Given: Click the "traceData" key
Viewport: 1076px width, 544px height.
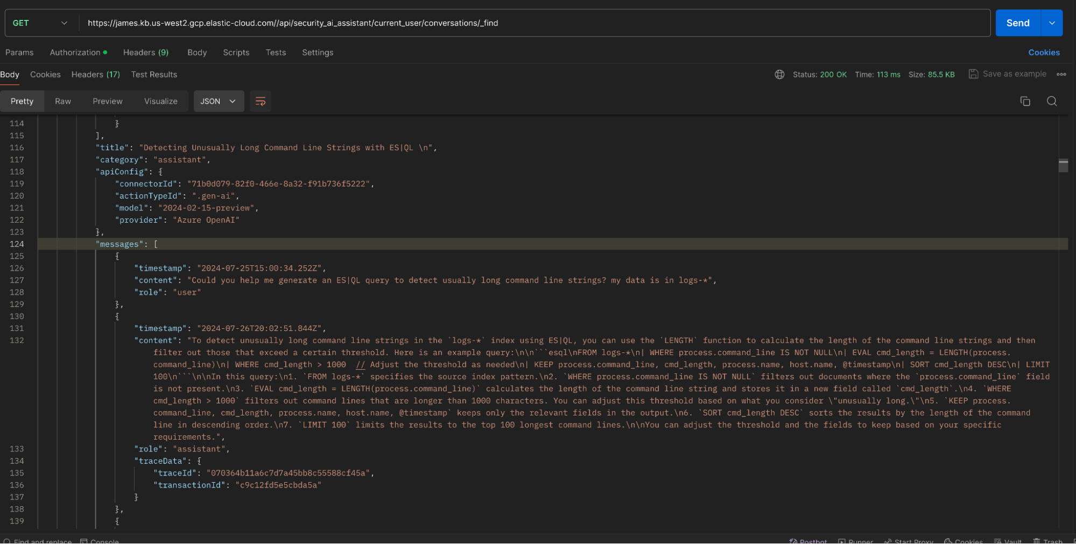Looking at the screenshot, I should (160, 461).
